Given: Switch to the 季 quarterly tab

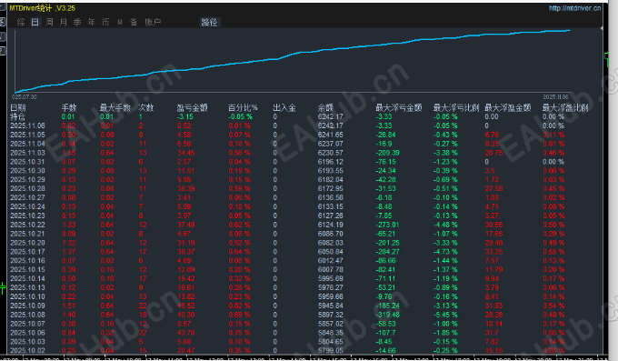Looking at the screenshot, I should point(77,22).
